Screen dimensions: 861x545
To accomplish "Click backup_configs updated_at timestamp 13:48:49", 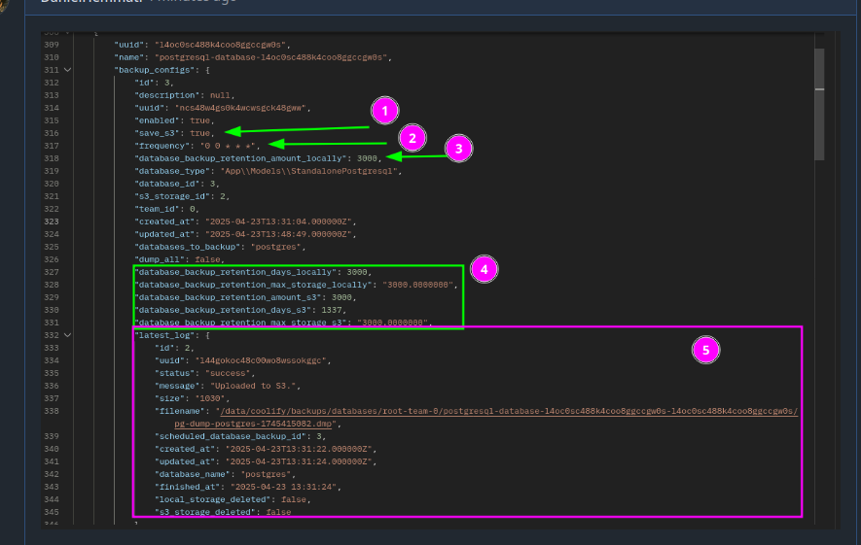I will (278, 234).
